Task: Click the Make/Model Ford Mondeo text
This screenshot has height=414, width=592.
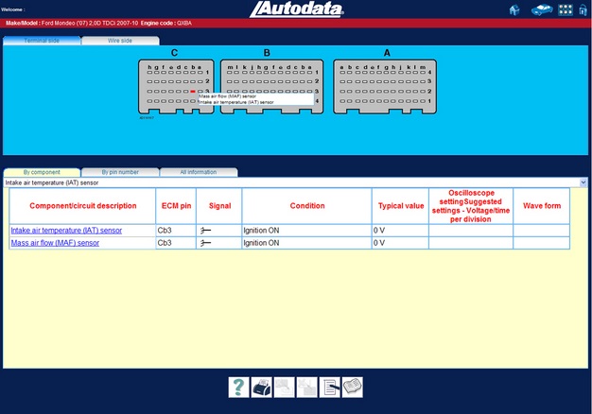Action: (x=72, y=23)
